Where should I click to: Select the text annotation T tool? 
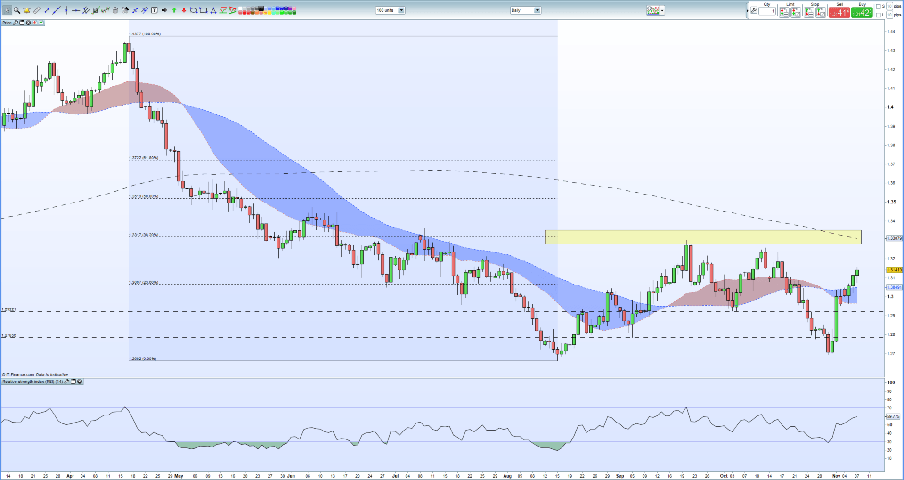[x=155, y=10]
